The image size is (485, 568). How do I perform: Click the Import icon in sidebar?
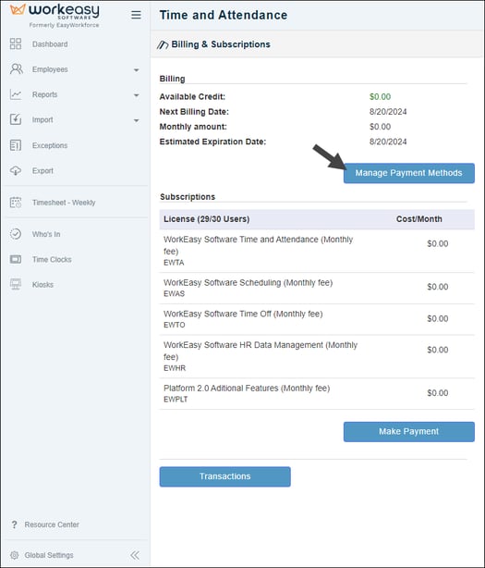(16, 119)
